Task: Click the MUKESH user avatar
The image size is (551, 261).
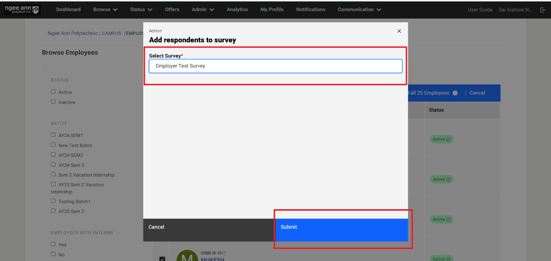Action: (187, 256)
